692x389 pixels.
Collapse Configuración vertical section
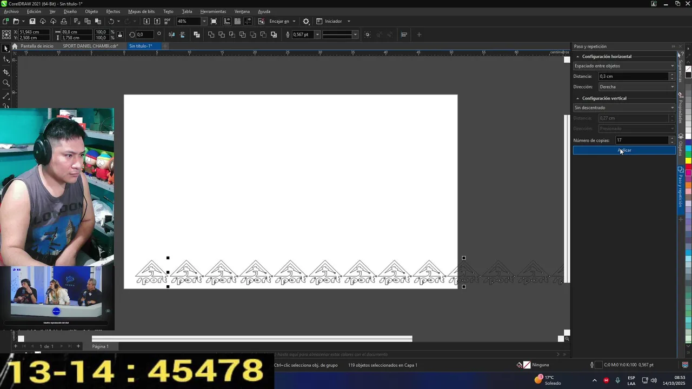577,98
